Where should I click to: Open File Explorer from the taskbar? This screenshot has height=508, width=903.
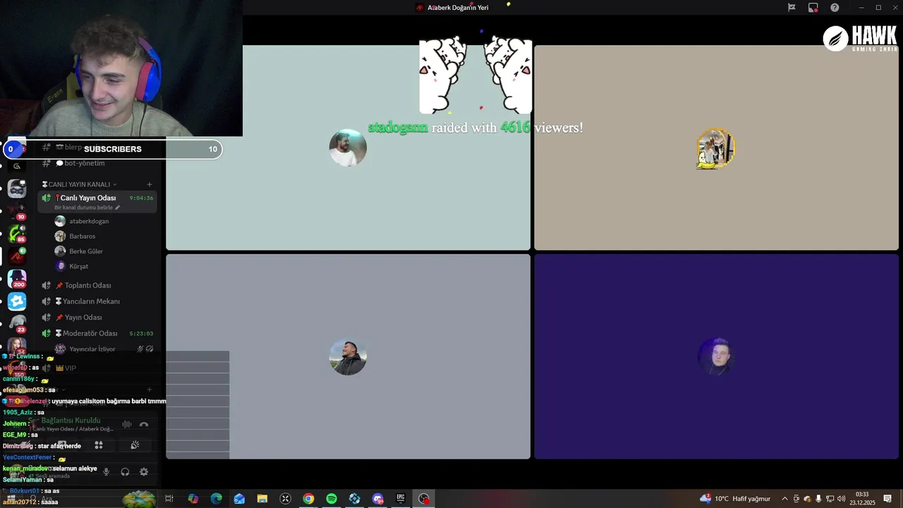point(262,499)
